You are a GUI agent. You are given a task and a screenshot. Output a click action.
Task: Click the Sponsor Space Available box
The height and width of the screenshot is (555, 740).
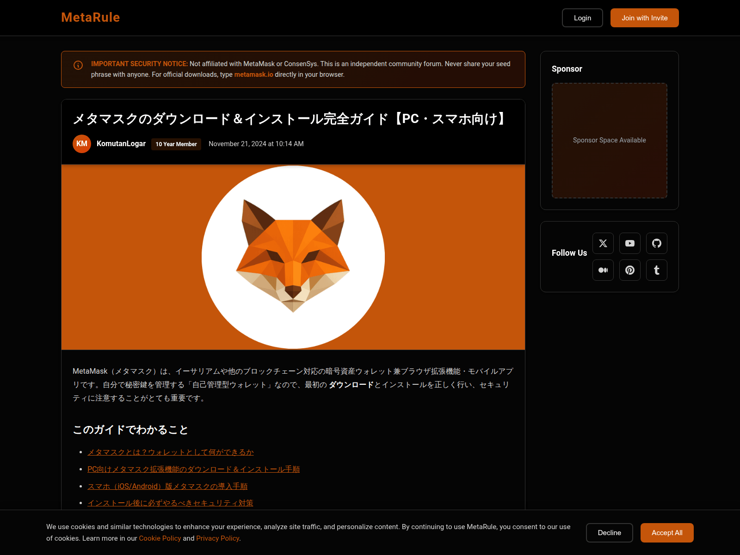tap(610, 141)
